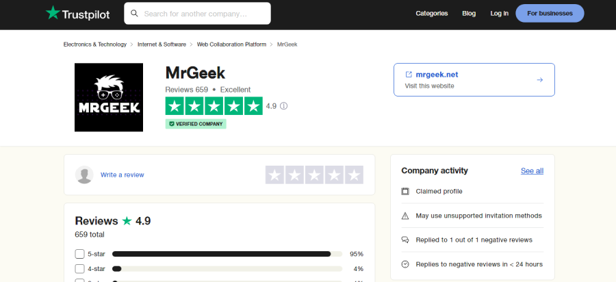
Task: Click the green shield Verified Company badge
Action: (196, 124)
